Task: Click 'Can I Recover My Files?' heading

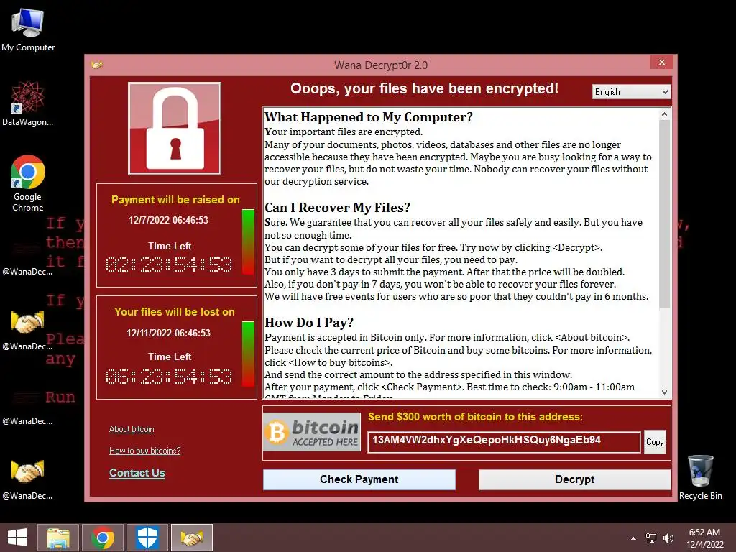Action: (338, 208)
